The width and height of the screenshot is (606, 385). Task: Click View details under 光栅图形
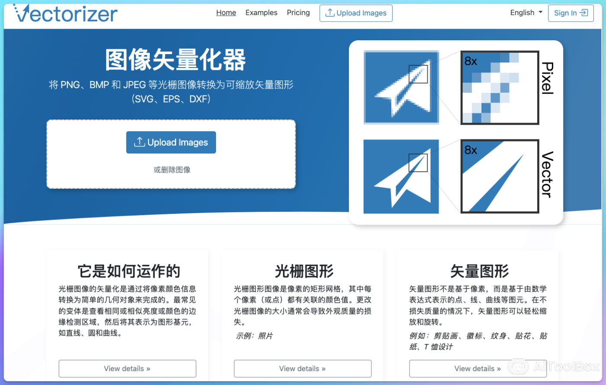302,369
